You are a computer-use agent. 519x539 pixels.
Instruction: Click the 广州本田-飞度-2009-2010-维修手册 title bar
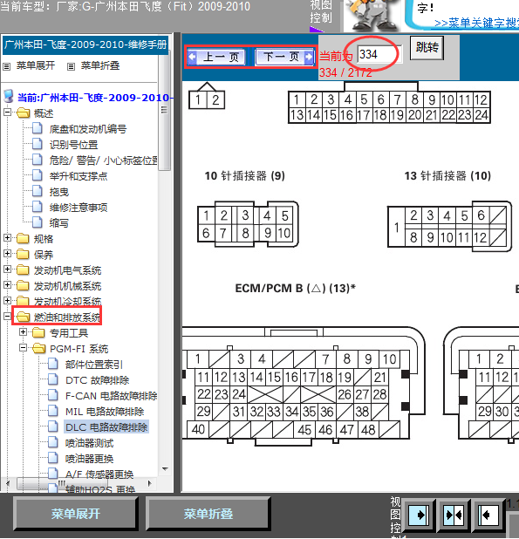tap(85, 44)
